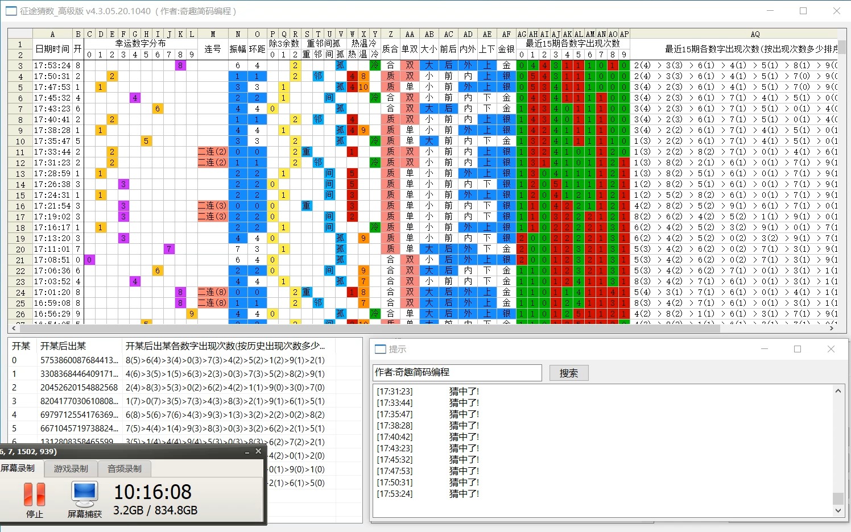The height and width of the screenshot is (532, 851).
Task: Click log entry [17:53:24] 猜中了!
Action: pos(428,494)
